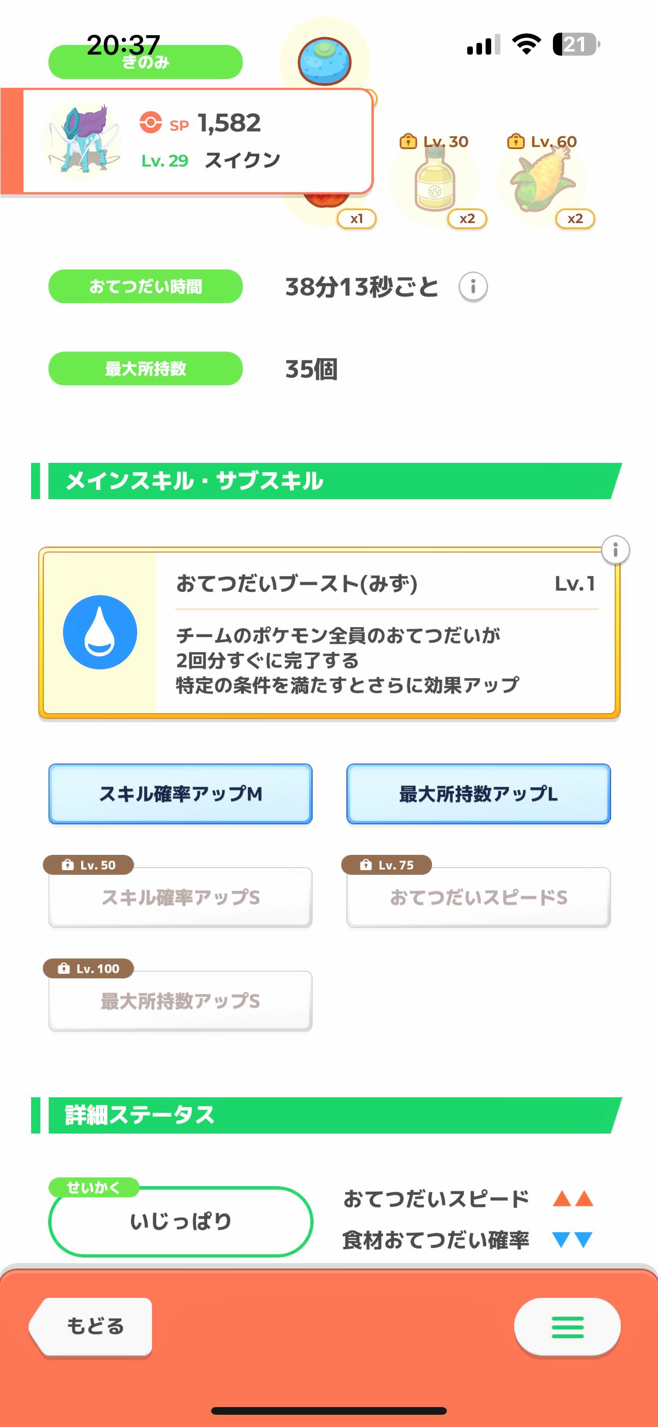Select 最大所持数アップL sub skill
Image resolution: width=658 pixels, height=1427 pixels.
tap(478, 794)
